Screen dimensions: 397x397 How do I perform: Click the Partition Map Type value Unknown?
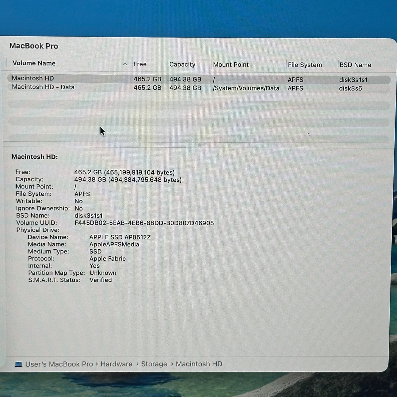[103, 273]
